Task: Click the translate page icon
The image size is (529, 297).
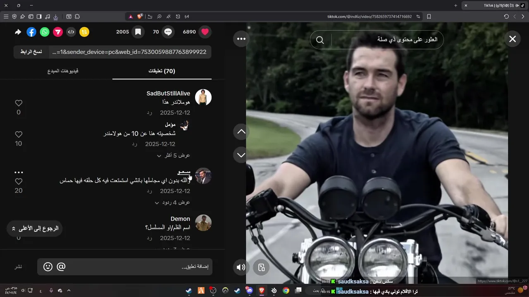Action: click(x=169, y=16)
